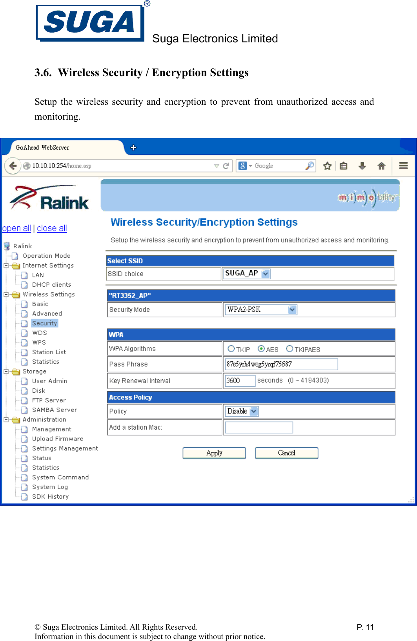Open the Settings Management page
This screenshot has height=641, width=417.
[x=65, y=448]
